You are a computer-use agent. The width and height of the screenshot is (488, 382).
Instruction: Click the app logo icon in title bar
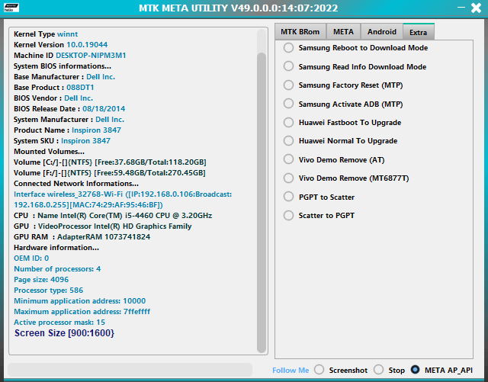[x=11, y=8]
